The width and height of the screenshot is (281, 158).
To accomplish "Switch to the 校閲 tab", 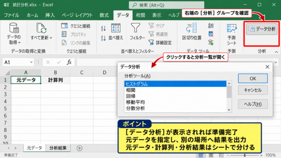I will click(x=140, y=15).
